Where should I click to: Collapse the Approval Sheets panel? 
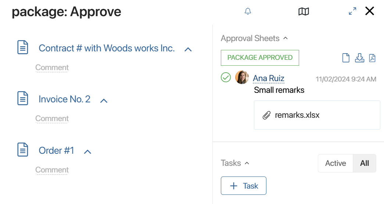pyautogui.click(x=286, y=38)
